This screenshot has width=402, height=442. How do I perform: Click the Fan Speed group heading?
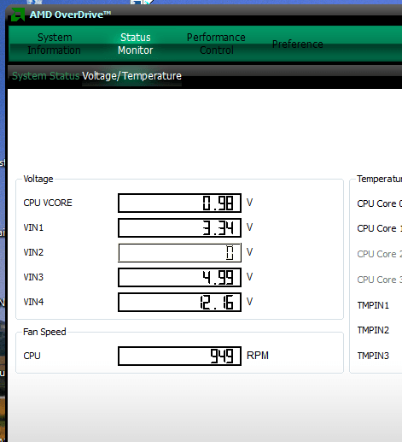tap(44, 332)
